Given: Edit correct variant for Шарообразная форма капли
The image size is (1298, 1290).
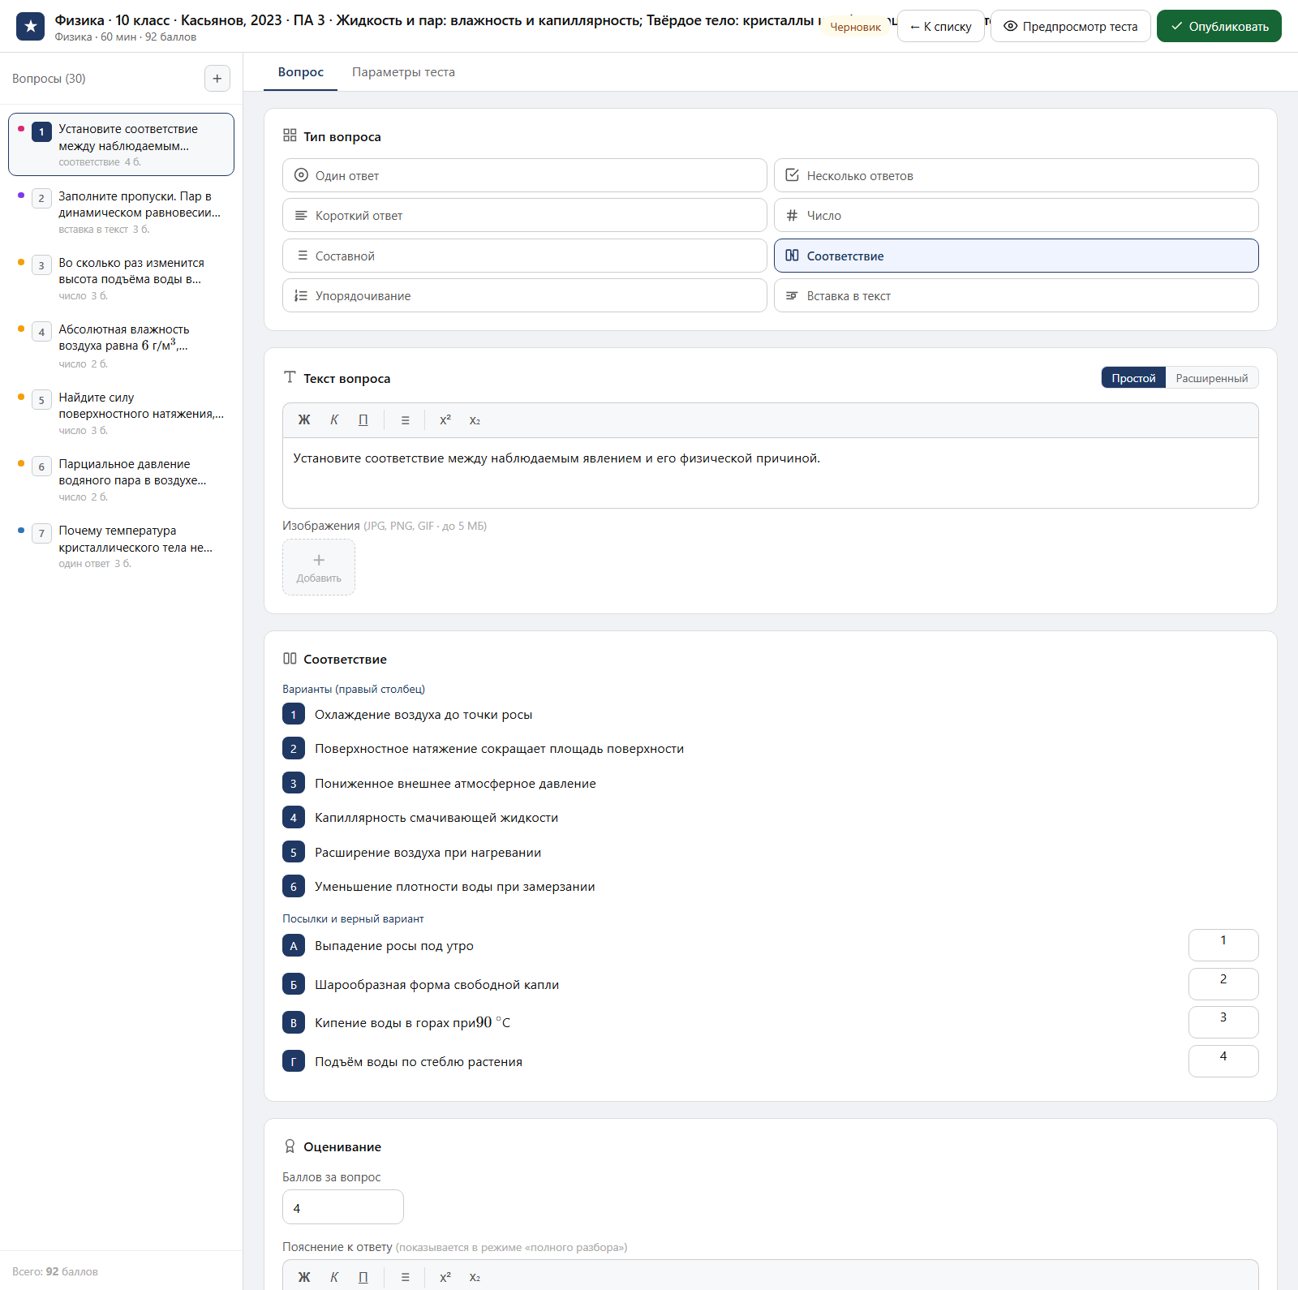Looking at the screenshot, I should tap(1223, 984).
